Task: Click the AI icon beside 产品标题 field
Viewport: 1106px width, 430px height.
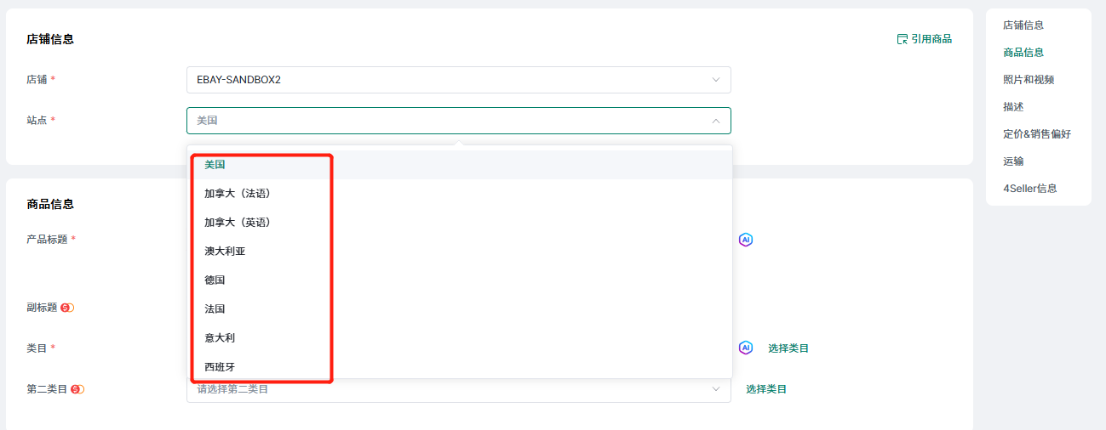Action: [x=746, y=240]
